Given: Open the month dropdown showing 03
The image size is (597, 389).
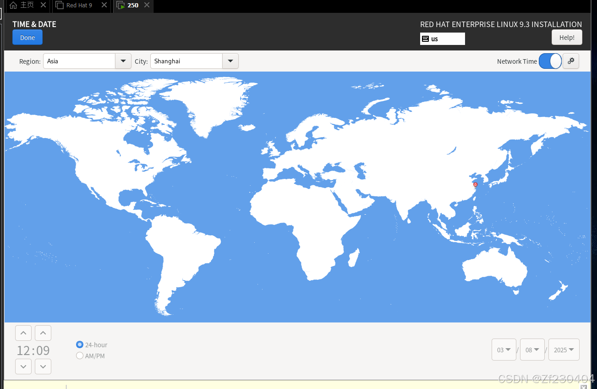Looking at the screenshot, I should [x=504, y=350].
